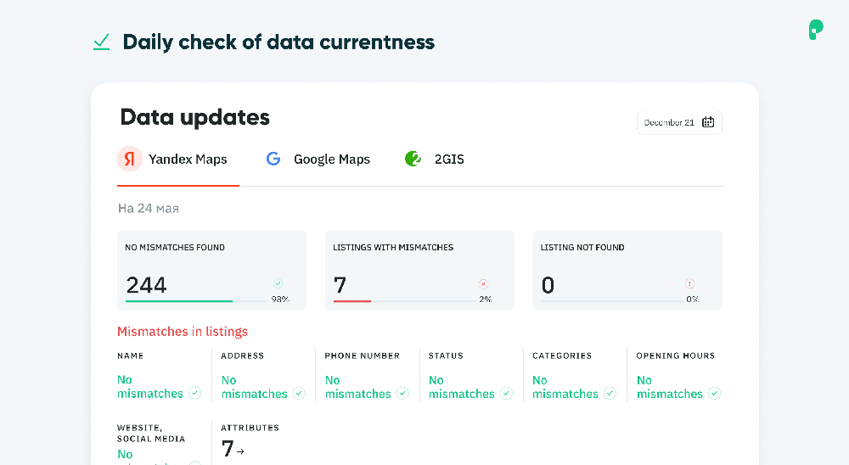The image size is (849, 465).
Task: Switch to the 2GIS tab
Action: pyautogui.click(x=449, y=160)
